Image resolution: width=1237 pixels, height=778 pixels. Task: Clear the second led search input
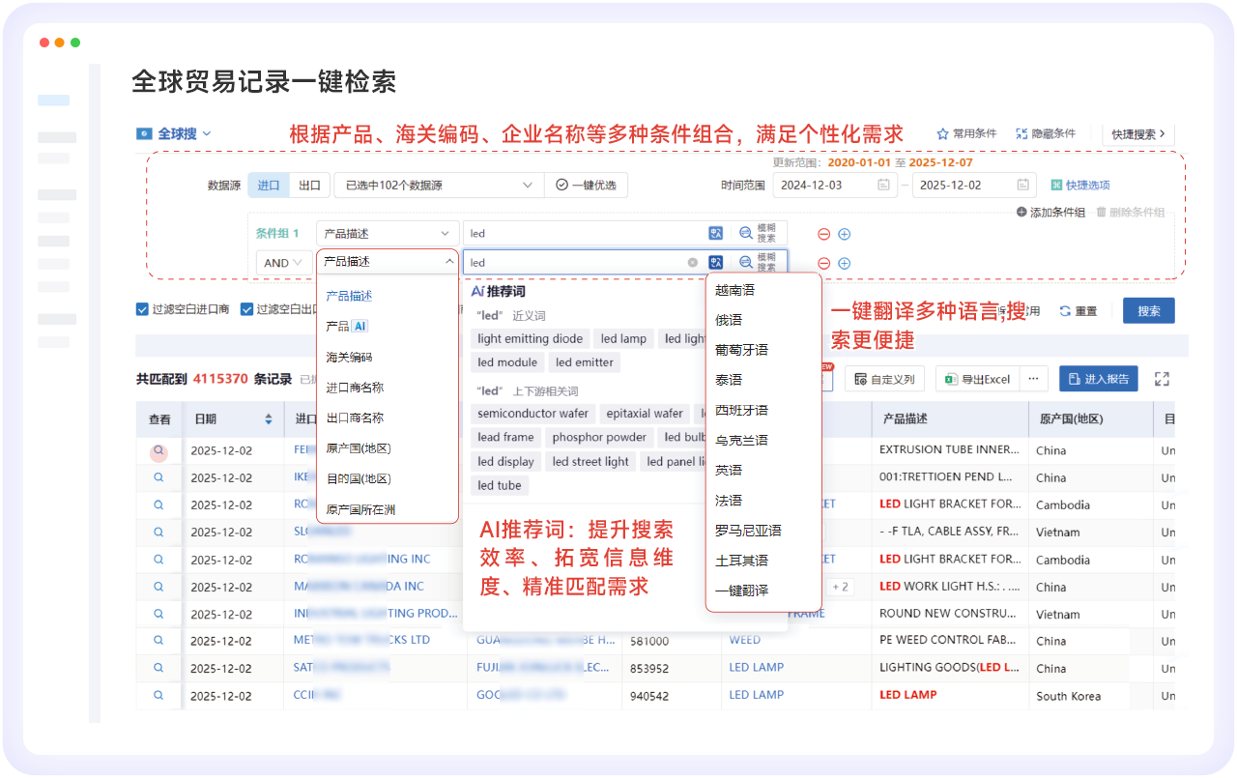click(x=692, y=262)
